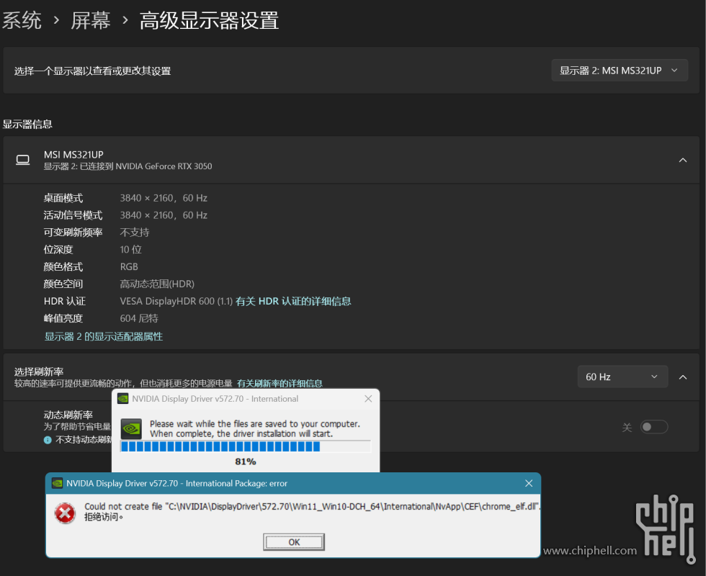Open 显示器 2 的显示适配器属性 link

pyautogui.click(x=104, y=336)
